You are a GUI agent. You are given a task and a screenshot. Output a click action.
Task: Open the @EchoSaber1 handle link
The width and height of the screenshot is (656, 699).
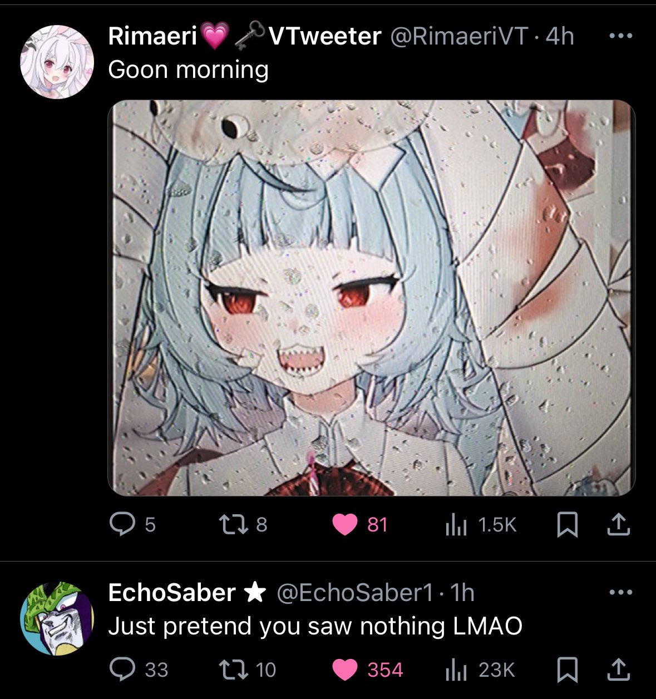click(x=354, y=593)
